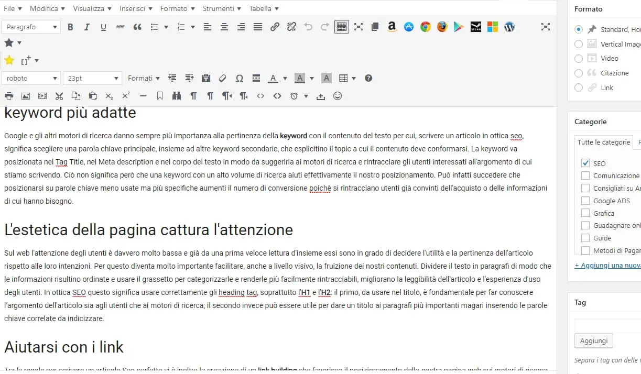641x374 pixels.
Task: Expand the dark star shortcode dropdown
Action: 19,43
